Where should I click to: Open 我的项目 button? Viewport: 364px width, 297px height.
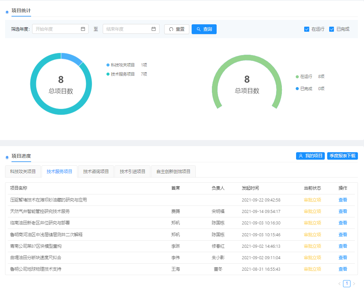[310, 156]
